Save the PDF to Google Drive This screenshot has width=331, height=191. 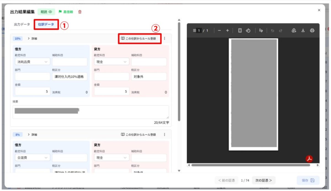[x=294, y=31]
